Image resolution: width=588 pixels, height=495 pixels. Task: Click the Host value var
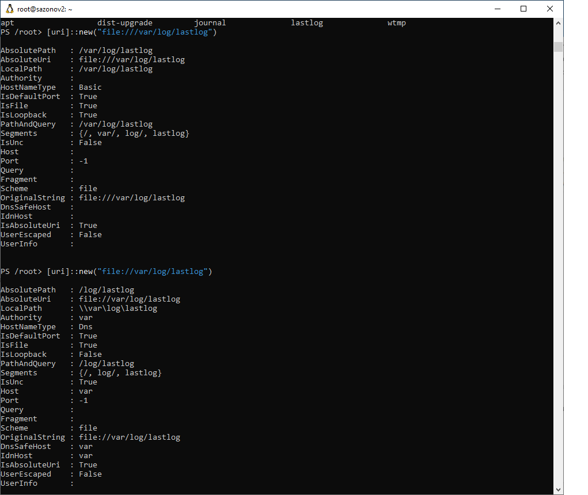coord(86,391)
